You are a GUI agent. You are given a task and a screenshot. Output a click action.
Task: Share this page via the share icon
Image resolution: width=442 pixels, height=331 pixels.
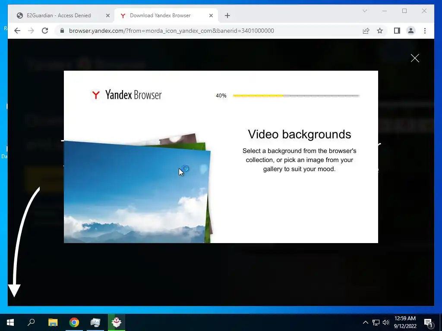coord(366,31)
